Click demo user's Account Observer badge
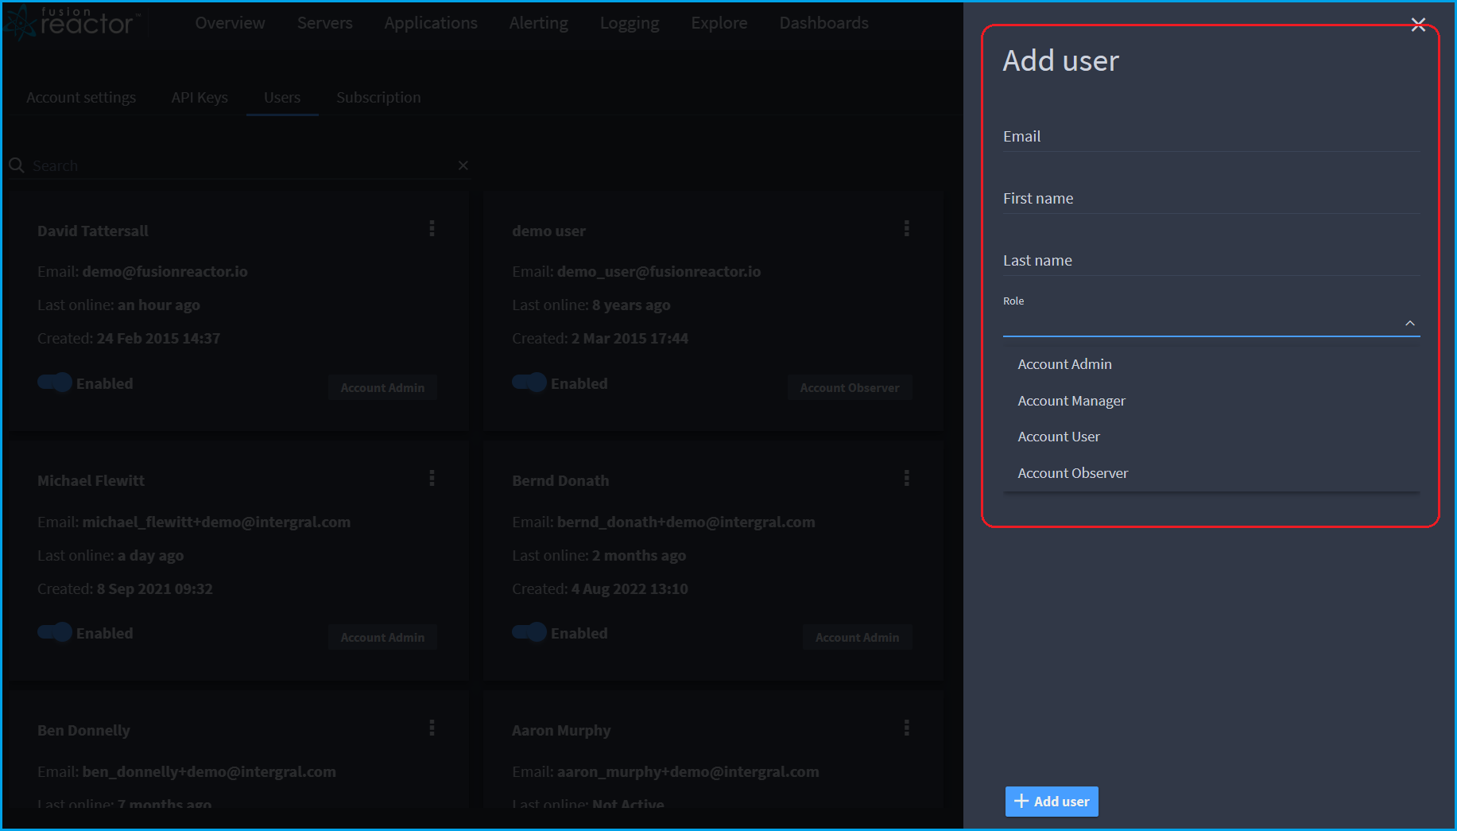 (x=850, y=387)
